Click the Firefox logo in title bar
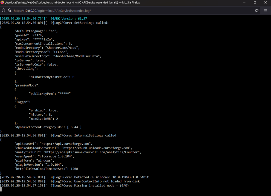Screen dimensions: 271x196 [2, 2]
